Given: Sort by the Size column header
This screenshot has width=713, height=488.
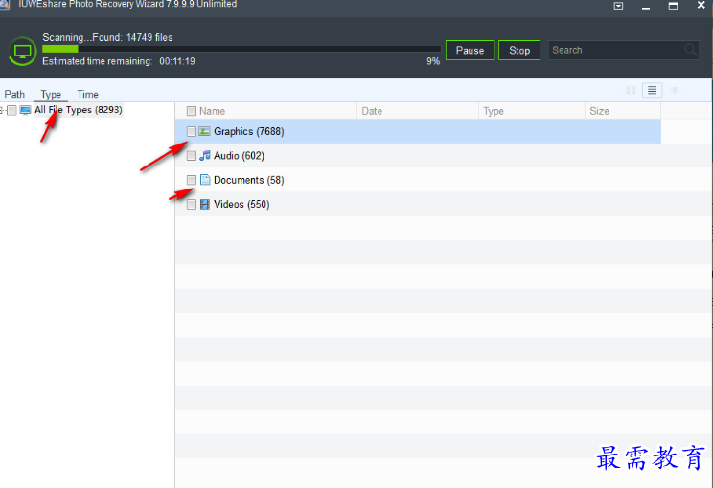Looking at the screenshot, I should coord(599,111).
